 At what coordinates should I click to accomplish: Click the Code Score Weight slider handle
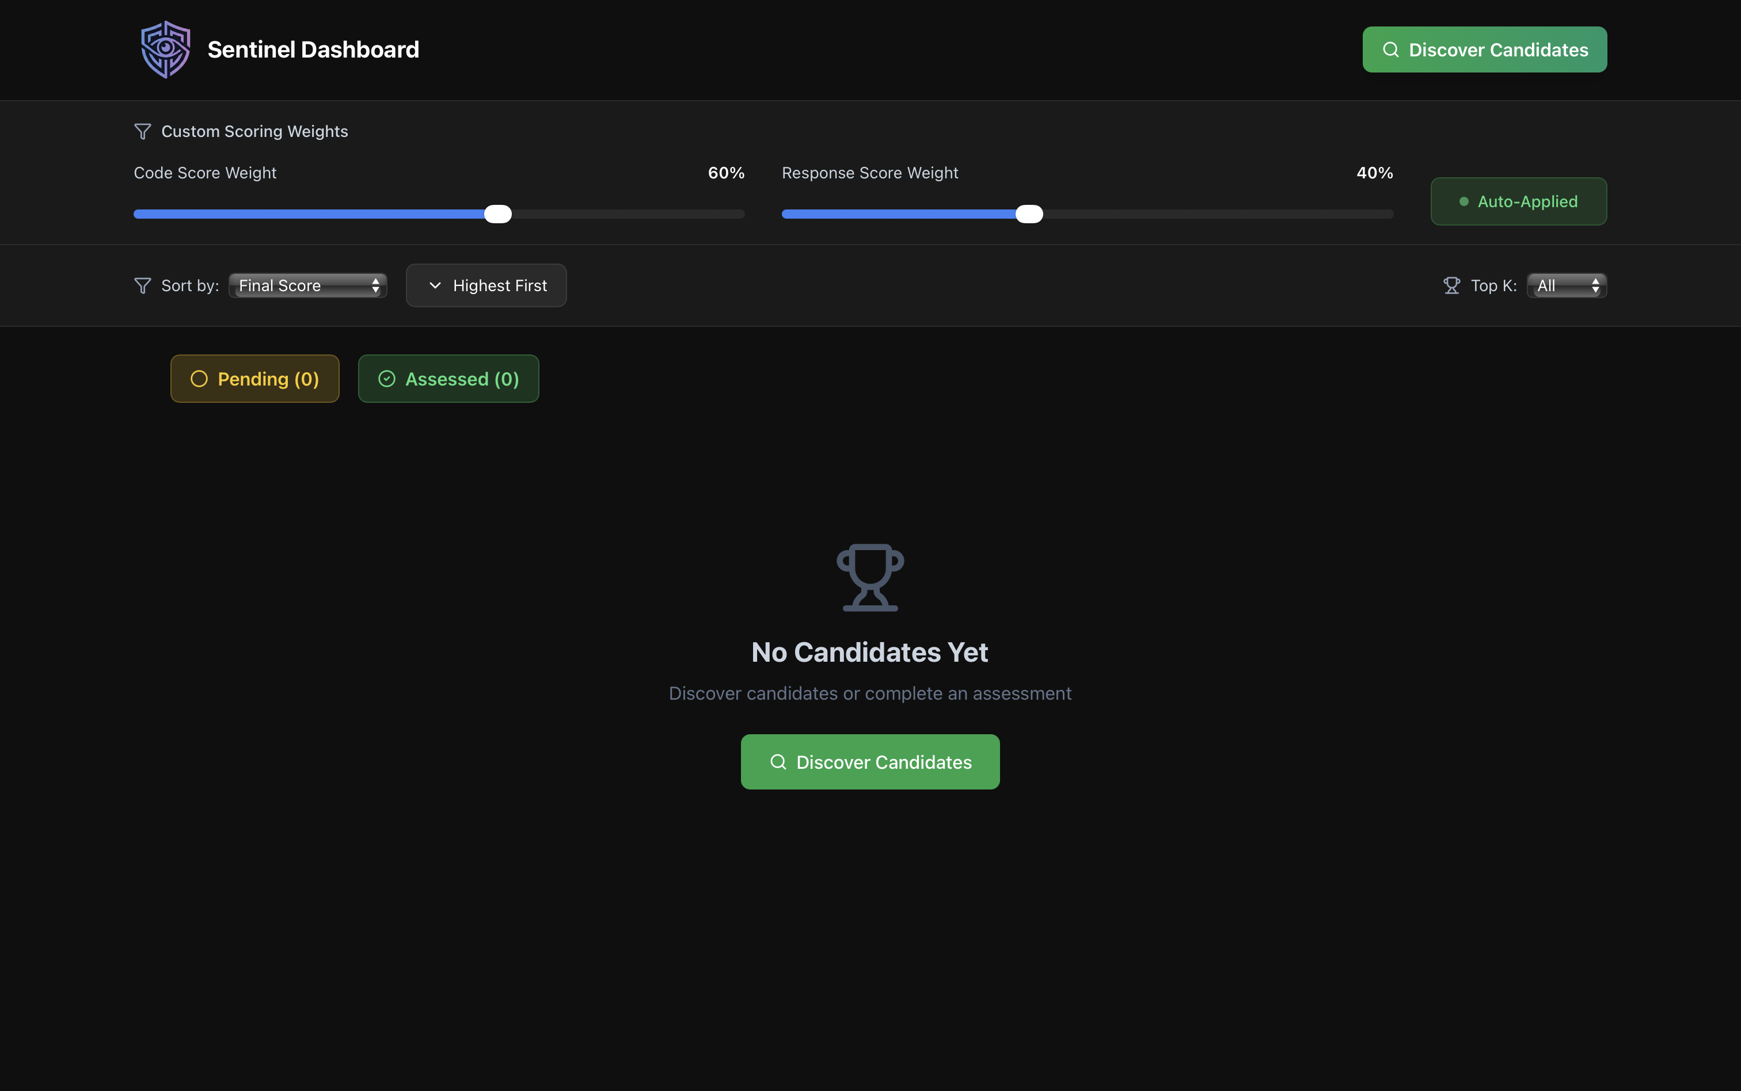[497, 214]
